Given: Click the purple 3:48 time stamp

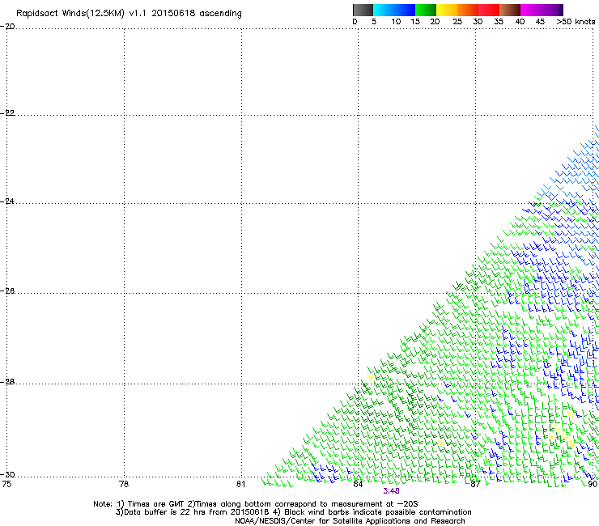Looking at the screenshot, I should click(391, 491).
